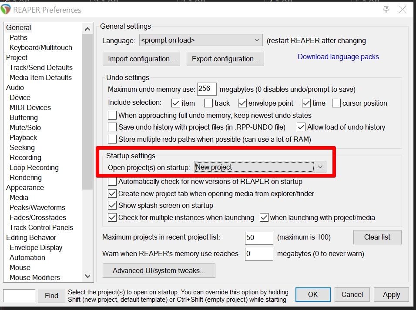The width and height of the screenshot is (416, 310).
Task: Click the preferences tree scrollbar thumb
Action: (87, 112)
